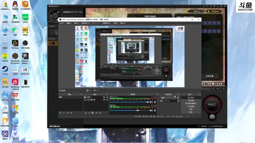The width and height of the screenshot is (255, 143).
Task: Toggle visibility of the 图像 2 source
Action: click(x=104, y=97)
